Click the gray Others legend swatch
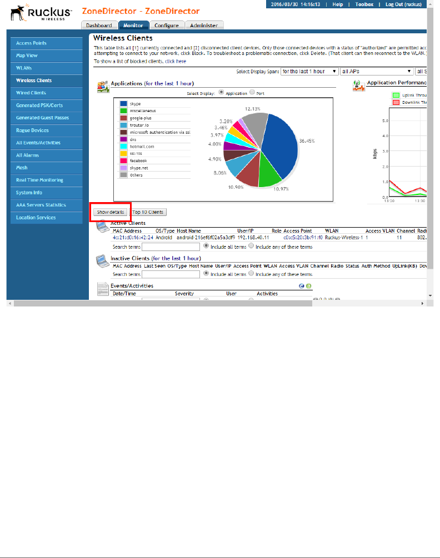440x558 pixels. click(123, 175)
